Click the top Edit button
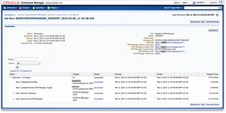The image size is (226, 113). coord(203,21)
